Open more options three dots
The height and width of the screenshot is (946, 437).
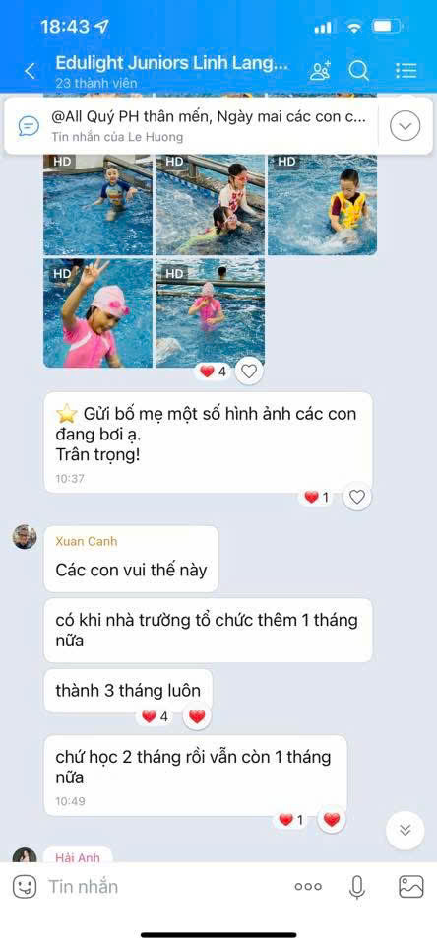(308, 886)
